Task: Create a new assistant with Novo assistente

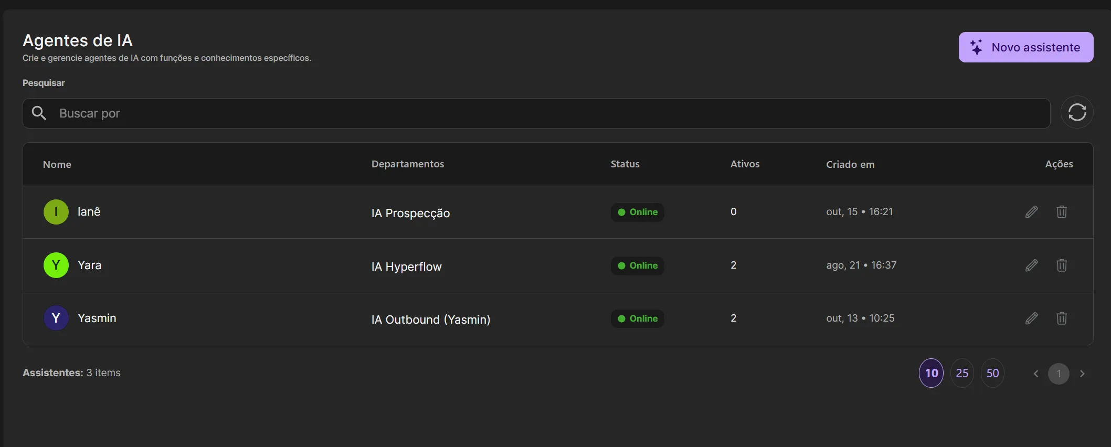Action: [1026, 47]
